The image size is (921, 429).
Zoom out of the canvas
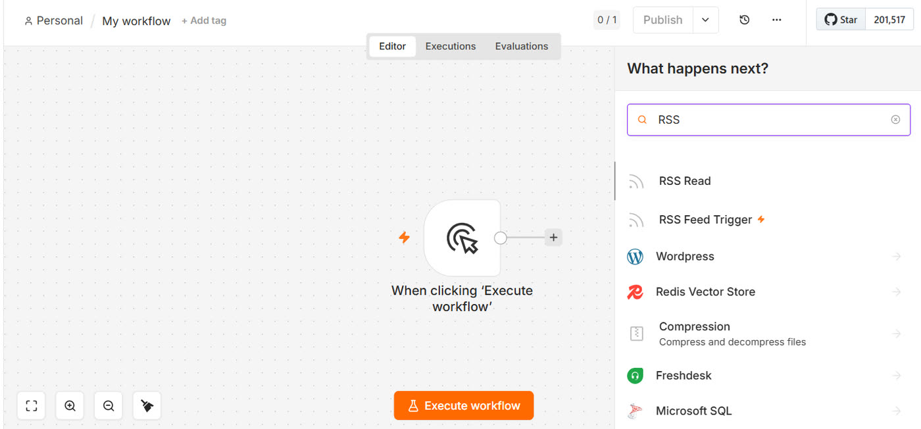pos(109,406)
